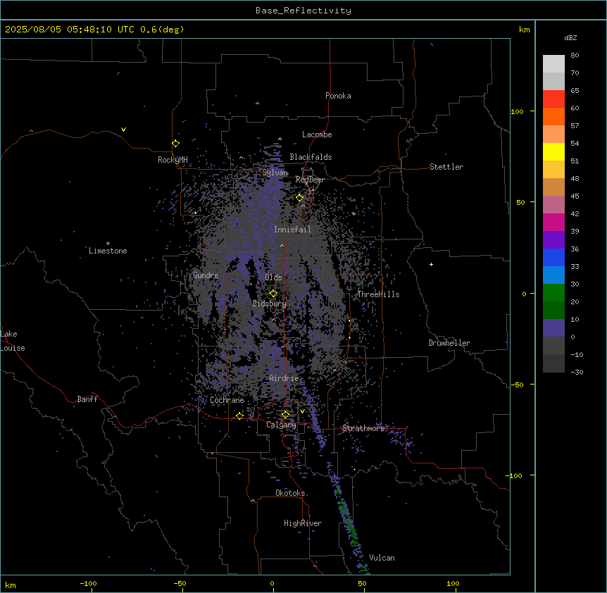The image size is (607, 593).
Task: Click the Innisfail city label
Action: click(292, 230)
